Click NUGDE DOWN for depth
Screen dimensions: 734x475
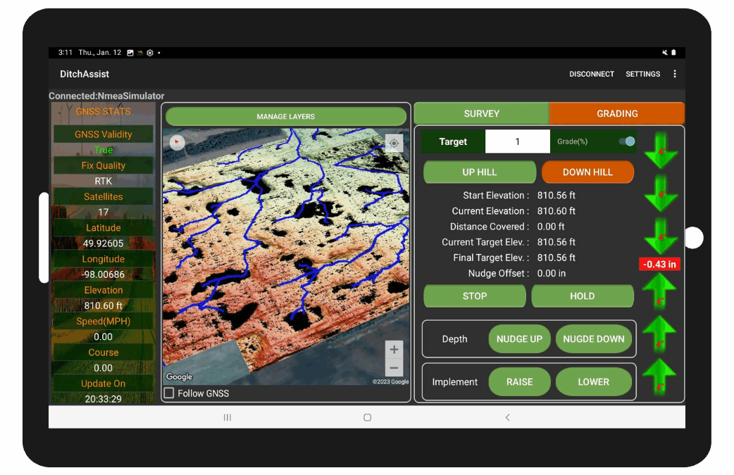[x=594, y=339]
